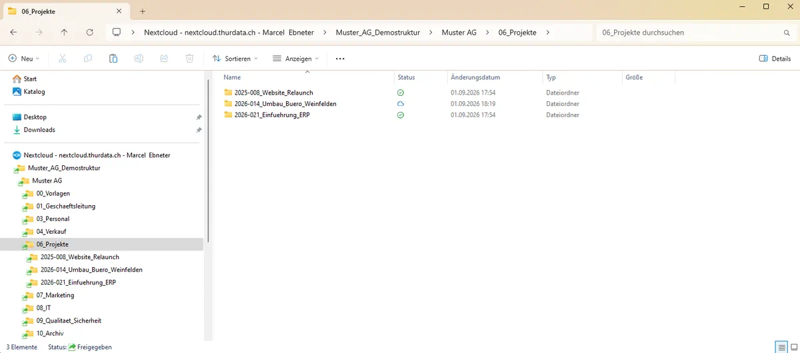
Task: Click the pin icon next to Downloads
Action: 199,130
